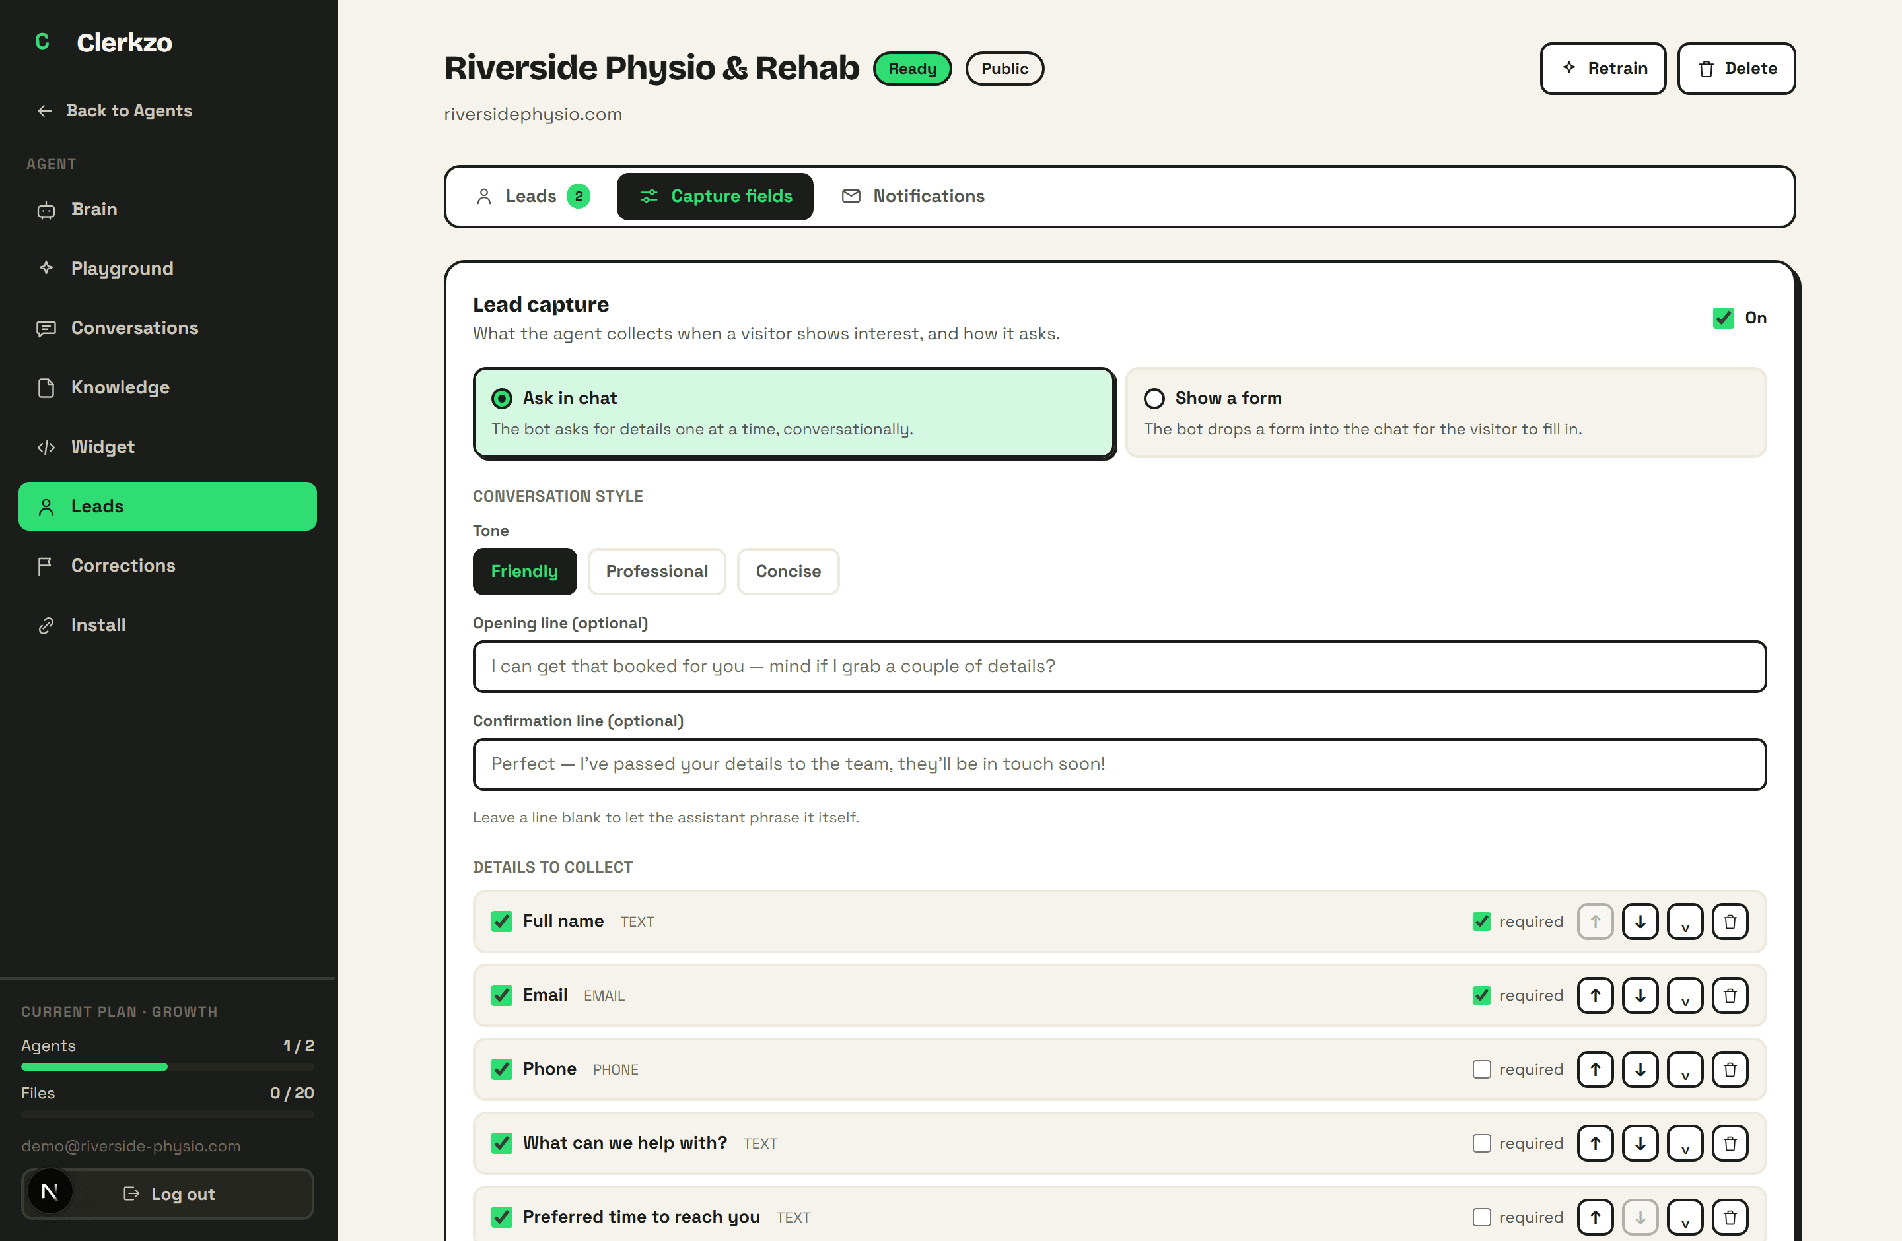Move the Email field up

1595,995
